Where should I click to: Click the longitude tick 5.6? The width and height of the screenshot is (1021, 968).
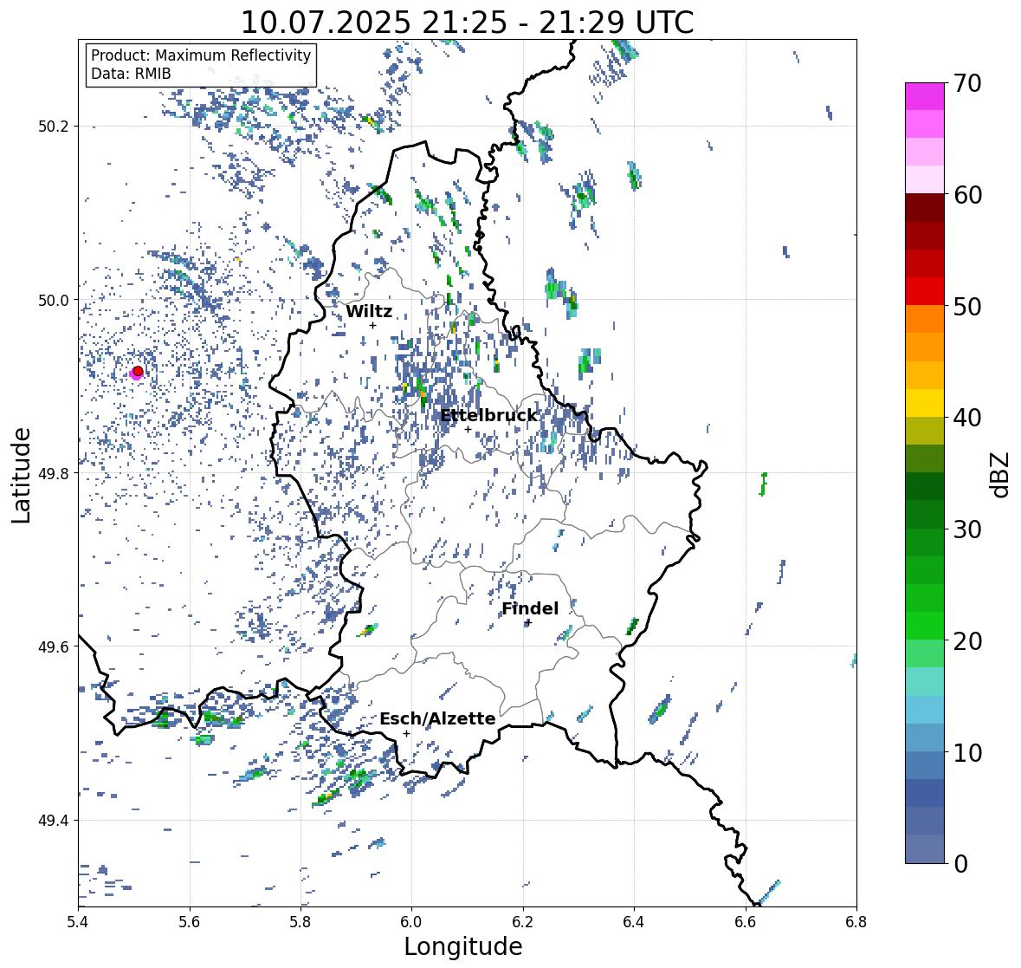(x=190, y=922)
